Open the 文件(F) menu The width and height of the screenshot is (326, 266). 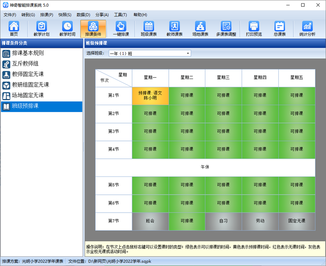click(10, 15)
